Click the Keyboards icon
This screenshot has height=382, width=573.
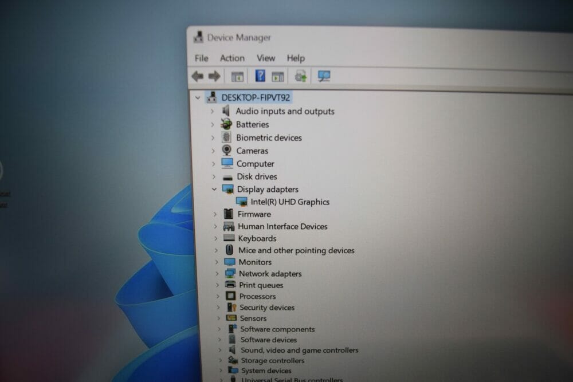point(229,238)
